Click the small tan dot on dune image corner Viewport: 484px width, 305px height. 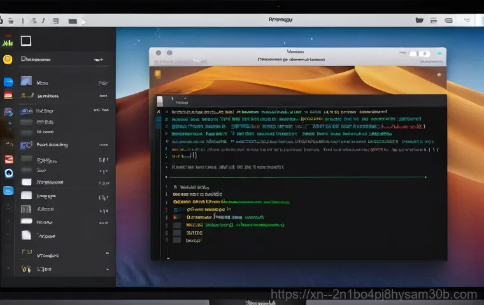(x=439, y=74)
